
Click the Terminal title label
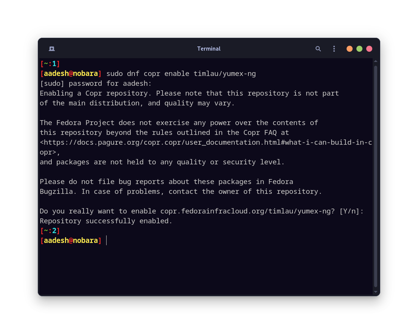coord(209,48)
